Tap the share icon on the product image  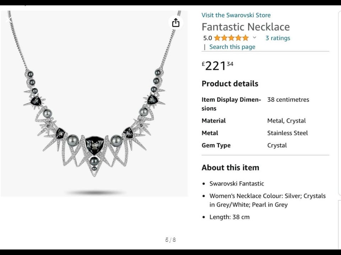point(176,23)
